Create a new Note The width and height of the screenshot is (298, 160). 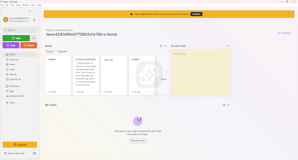click(x=16, y=38)
